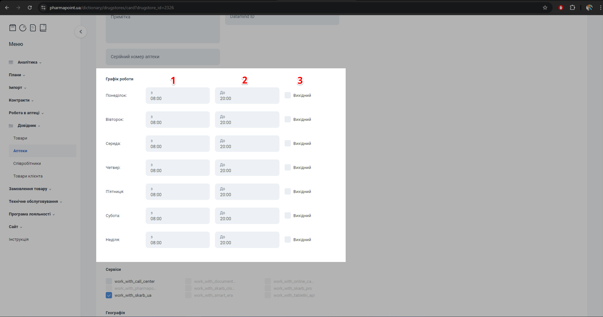This screenshot has width=603, height=317.
Task: Expand the Контракти menu section
Action: pyautogui.click(x=19, y=100)
